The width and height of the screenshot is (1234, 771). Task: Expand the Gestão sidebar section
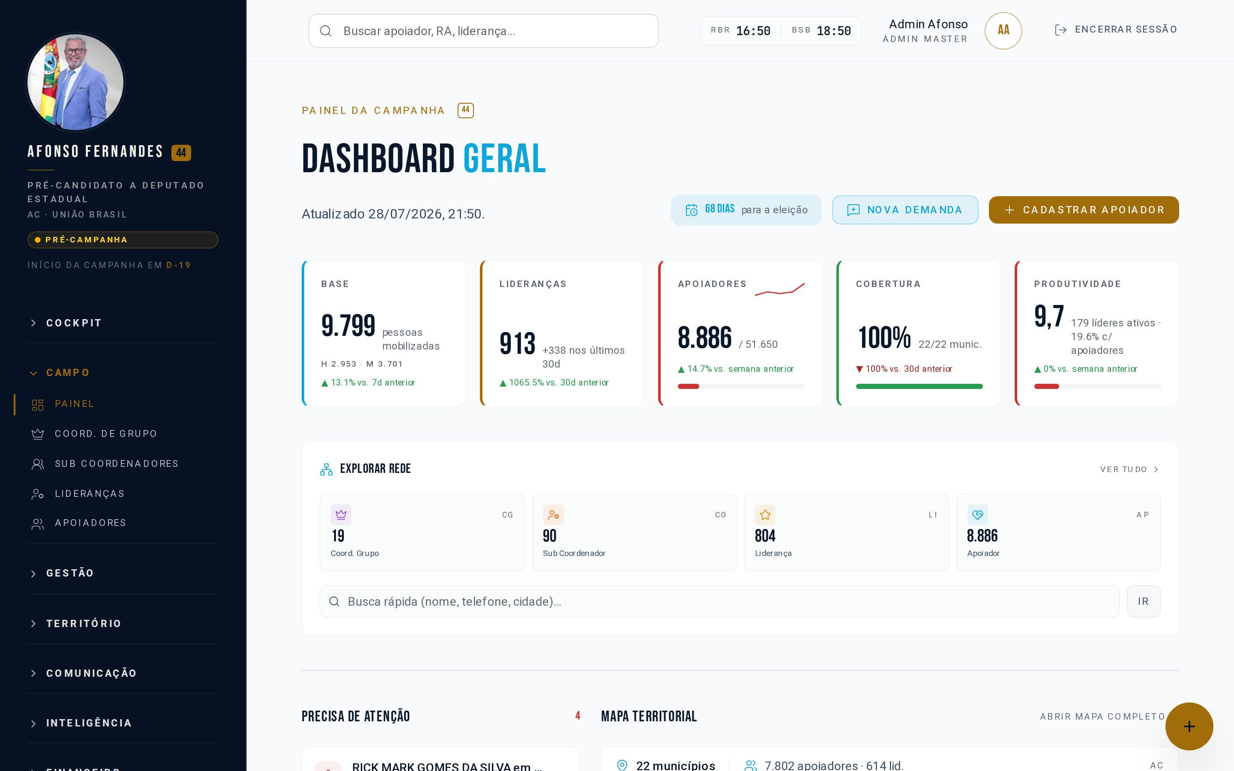[123, 573]
